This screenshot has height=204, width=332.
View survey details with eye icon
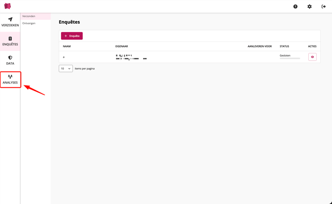312,57
